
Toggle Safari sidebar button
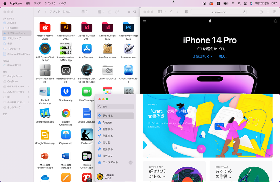(160, 12)
